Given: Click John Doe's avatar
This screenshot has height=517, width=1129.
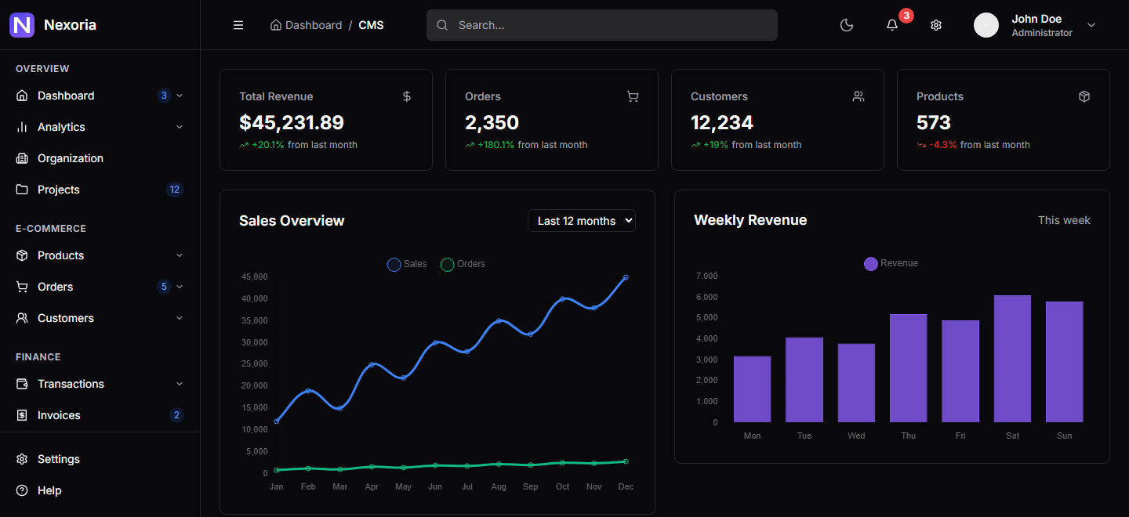Looking at the screenshot, I should coord(986,25).
